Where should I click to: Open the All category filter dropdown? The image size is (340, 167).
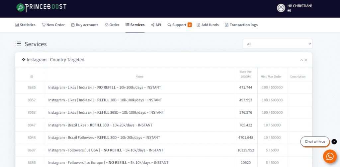click(277, 44)
